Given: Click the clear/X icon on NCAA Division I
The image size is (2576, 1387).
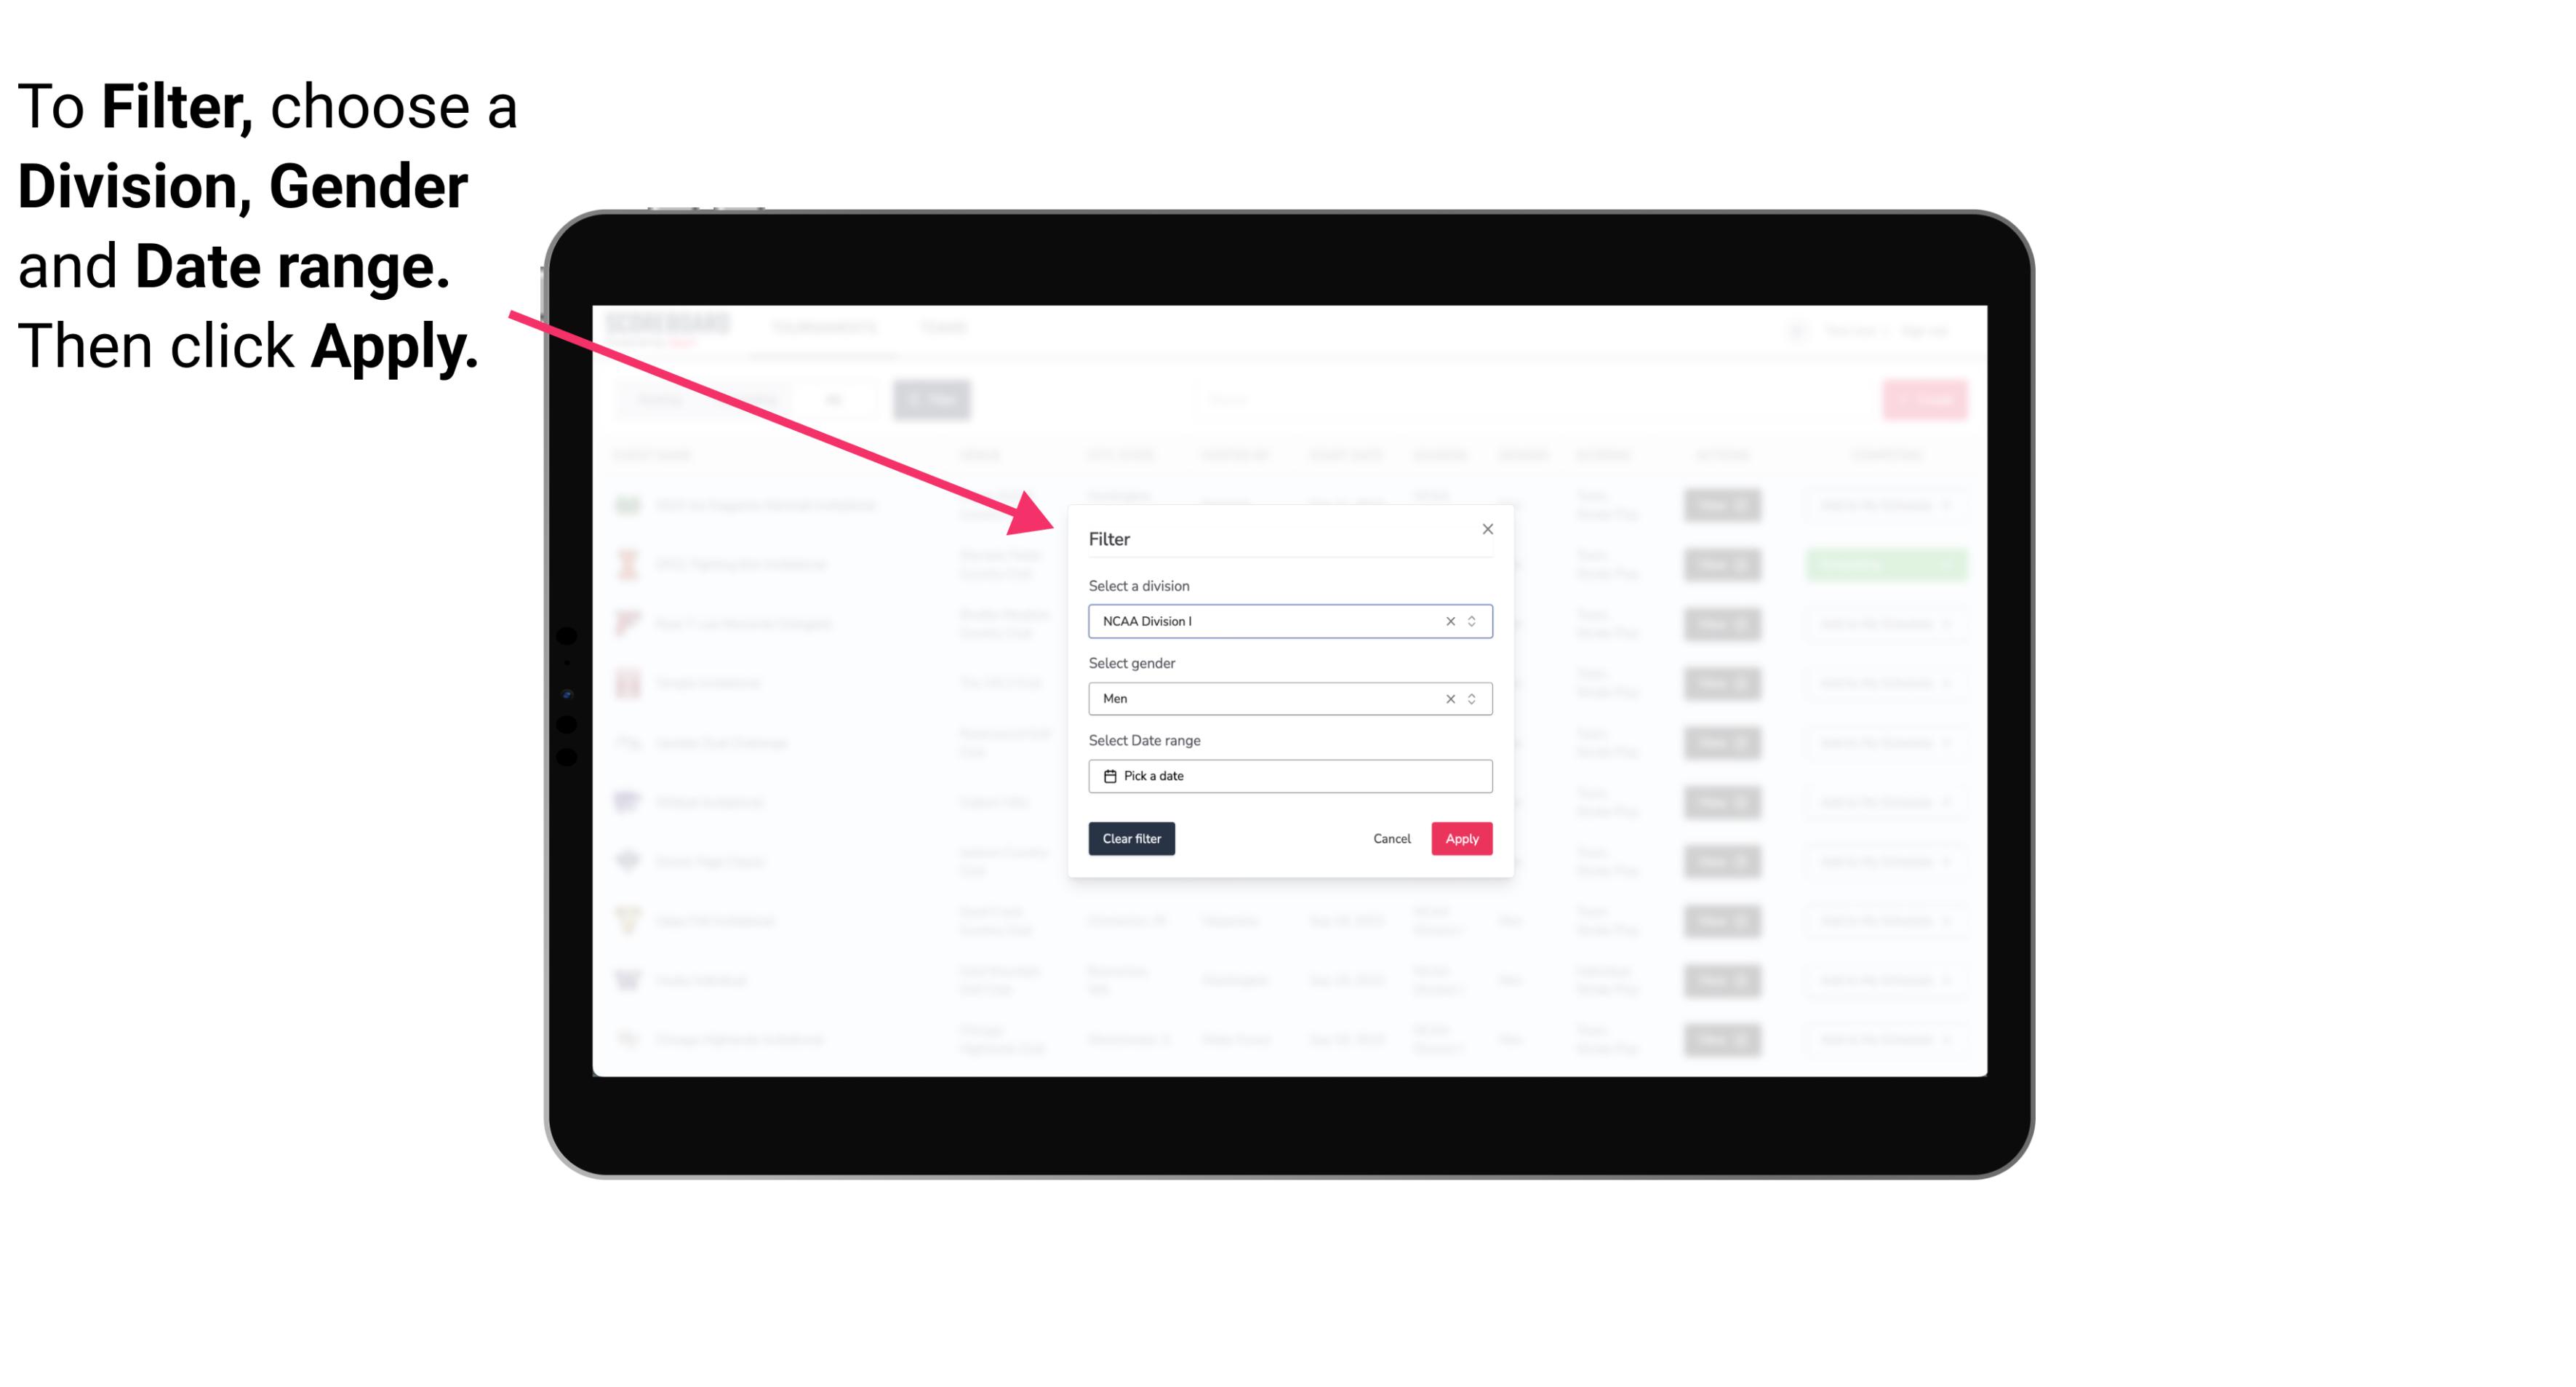Looking at the screenshot, I should (1449, 621).
